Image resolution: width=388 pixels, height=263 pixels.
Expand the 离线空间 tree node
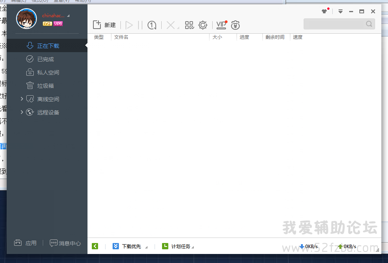(x=22, y=99)
